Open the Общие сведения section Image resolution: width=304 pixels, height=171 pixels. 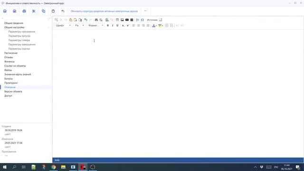click(14, 23)
